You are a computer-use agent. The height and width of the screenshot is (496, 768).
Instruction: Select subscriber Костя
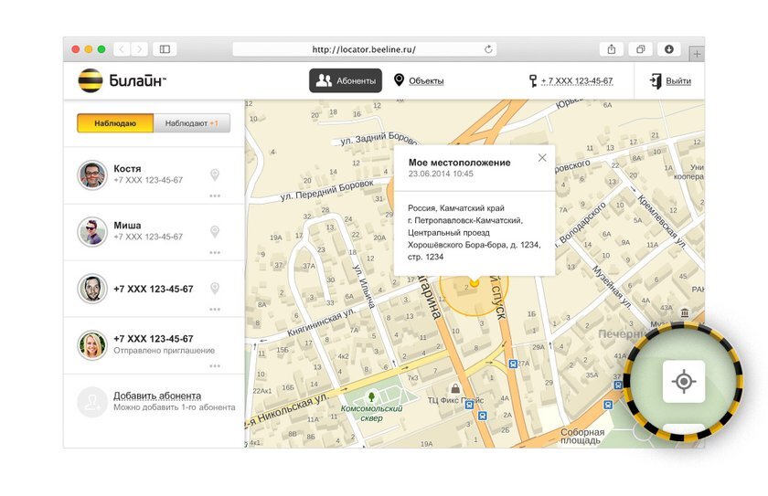point(154,174)
